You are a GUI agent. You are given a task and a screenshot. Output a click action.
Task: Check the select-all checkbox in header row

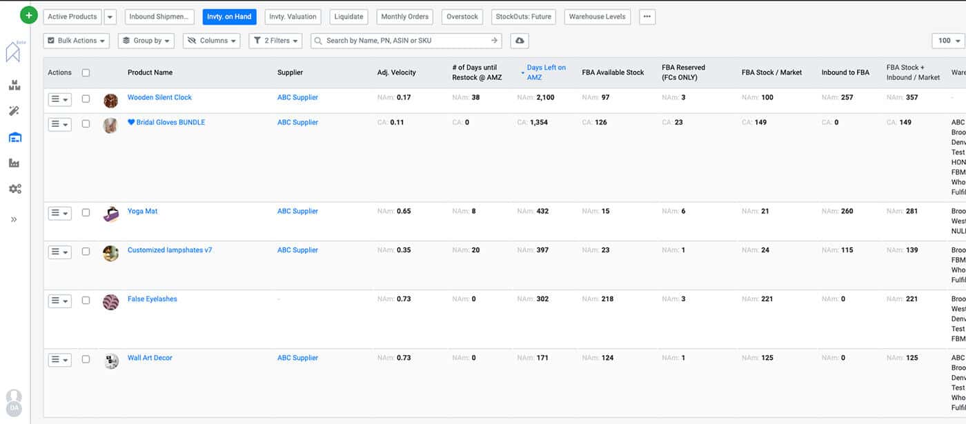[86, 72]
